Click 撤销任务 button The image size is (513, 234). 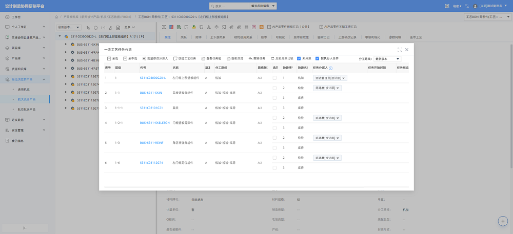pyautogui.click(x=257, y=59)
